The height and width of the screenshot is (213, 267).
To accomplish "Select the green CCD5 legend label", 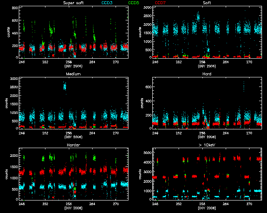I will 133,3.
